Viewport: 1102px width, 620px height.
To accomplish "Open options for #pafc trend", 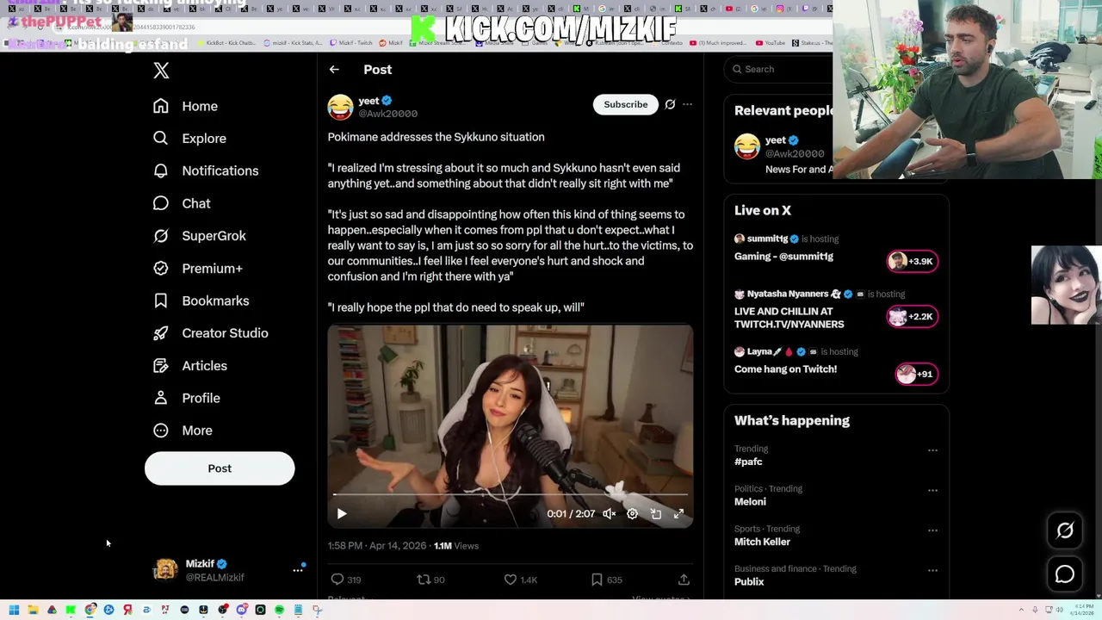I will pyautogui.click(x=932, y=450).
